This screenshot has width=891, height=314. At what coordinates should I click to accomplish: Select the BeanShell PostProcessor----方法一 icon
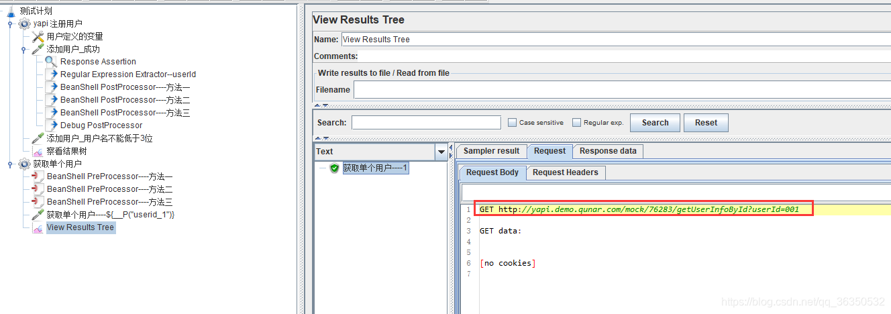(x=51, y=87)
